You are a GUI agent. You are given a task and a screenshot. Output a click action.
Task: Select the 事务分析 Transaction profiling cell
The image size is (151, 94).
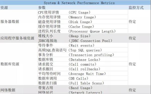(x=83, y=55)
